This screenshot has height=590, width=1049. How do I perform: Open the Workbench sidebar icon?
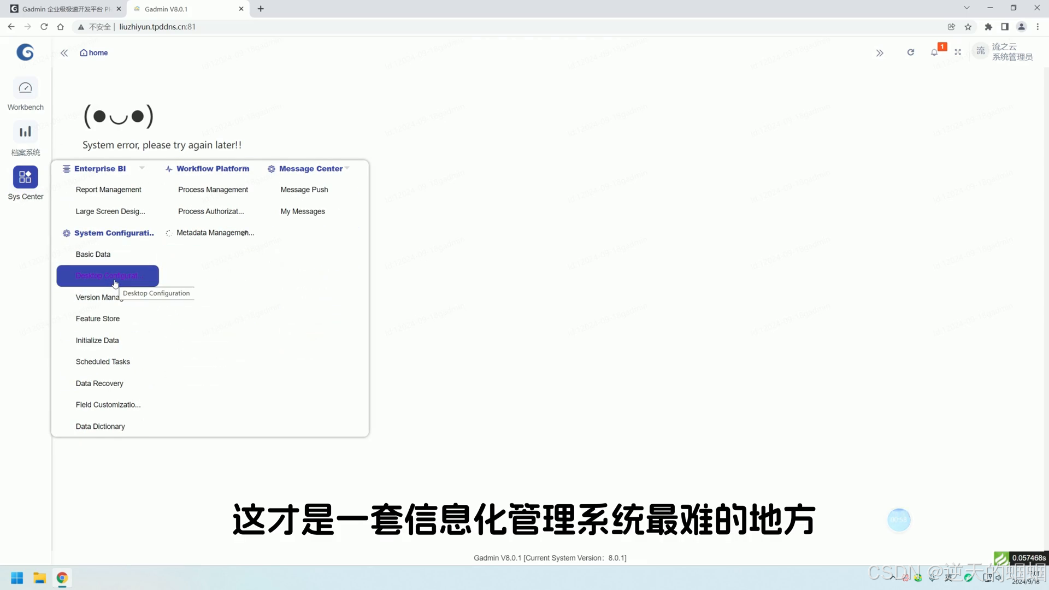[25, 88]
